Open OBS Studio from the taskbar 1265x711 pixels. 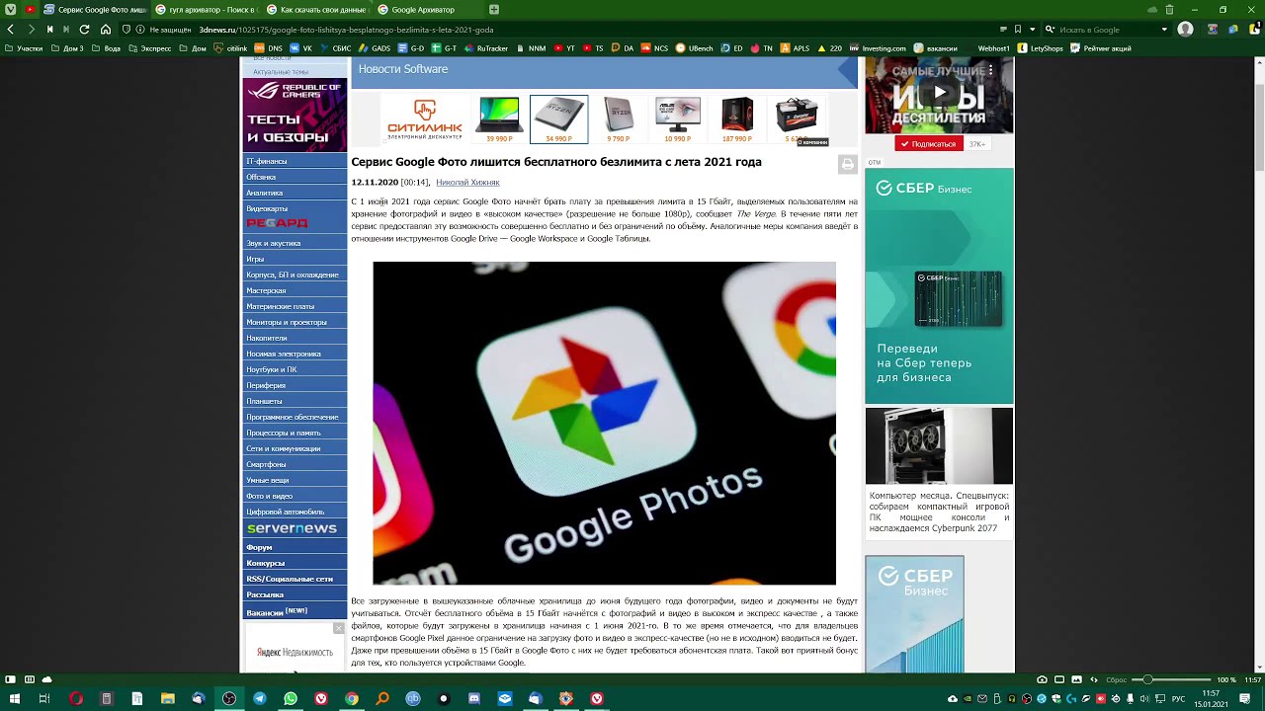229,698
